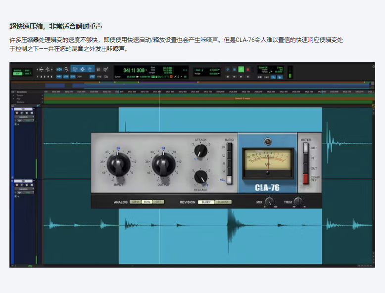The width and height of the screenshot is (385, 293).
Task: Open the KD track options arrow
Action: coord(34,109)
